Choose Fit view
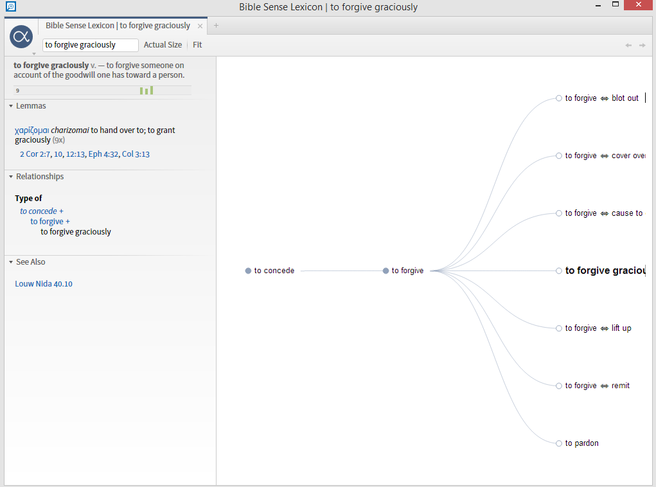 (x=197, y=45)
